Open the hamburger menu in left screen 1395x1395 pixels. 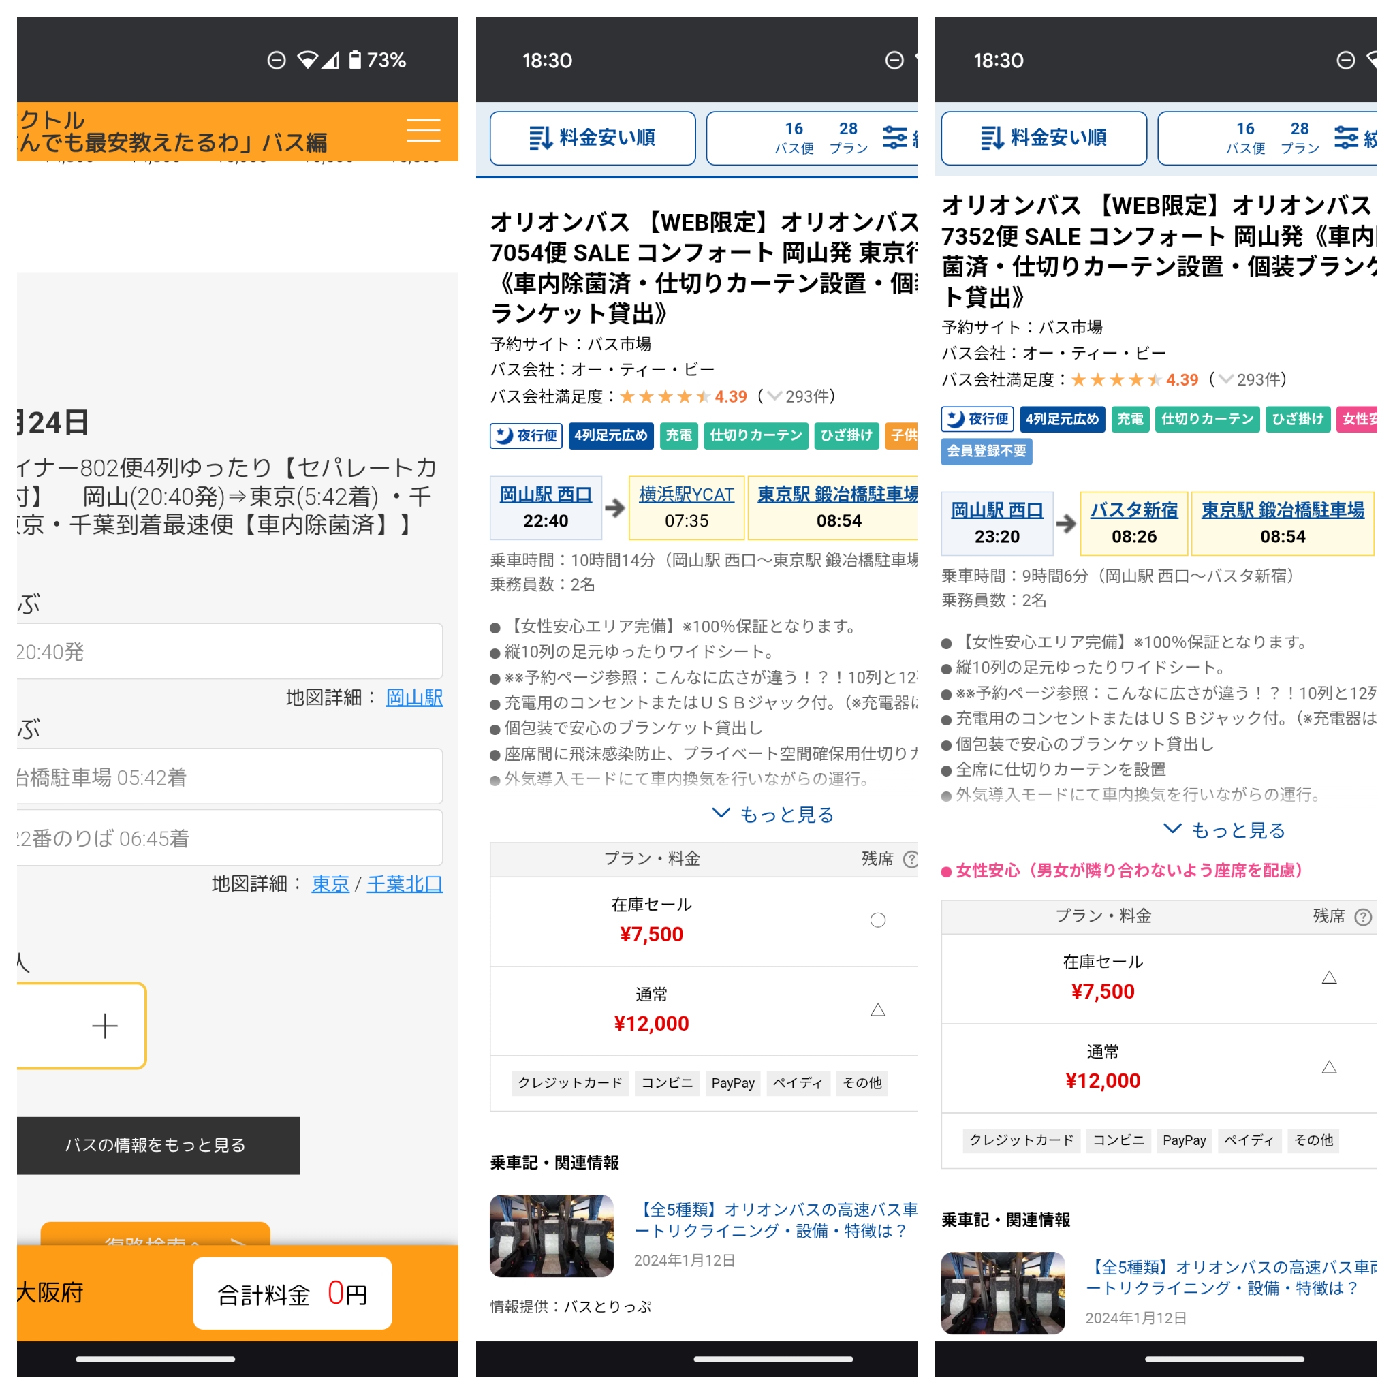coord(423,131)
